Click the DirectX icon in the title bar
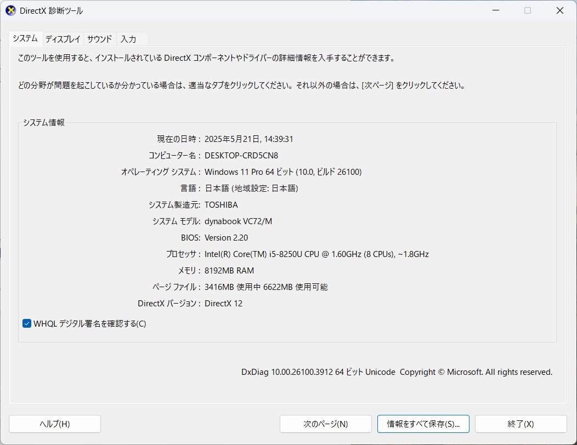 (x=10, y=10)
